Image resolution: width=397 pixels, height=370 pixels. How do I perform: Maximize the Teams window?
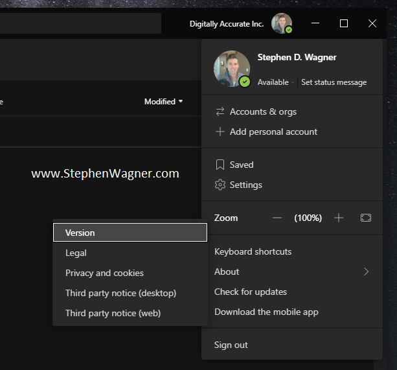pos(344,23)
